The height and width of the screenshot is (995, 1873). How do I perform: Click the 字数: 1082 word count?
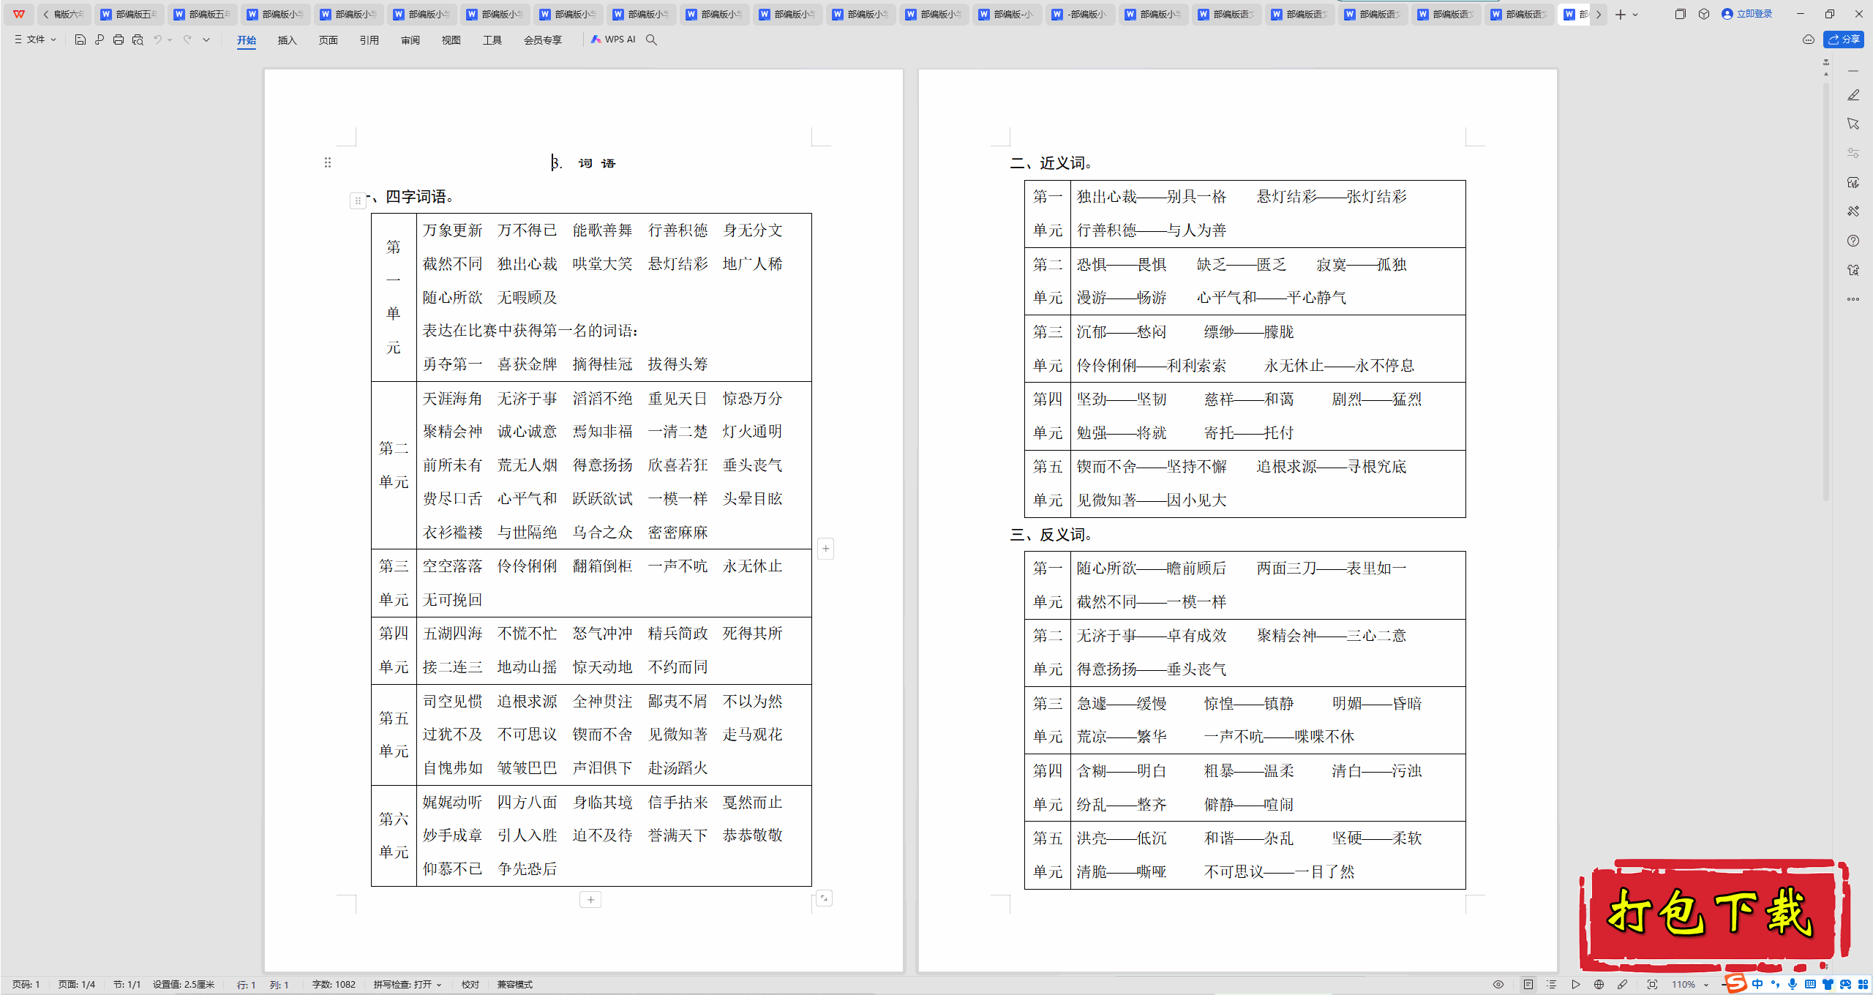coord(334,985)
